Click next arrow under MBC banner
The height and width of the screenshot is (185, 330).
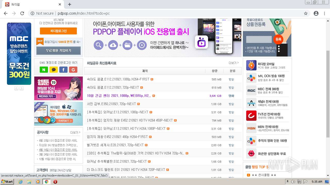(21, 88)
